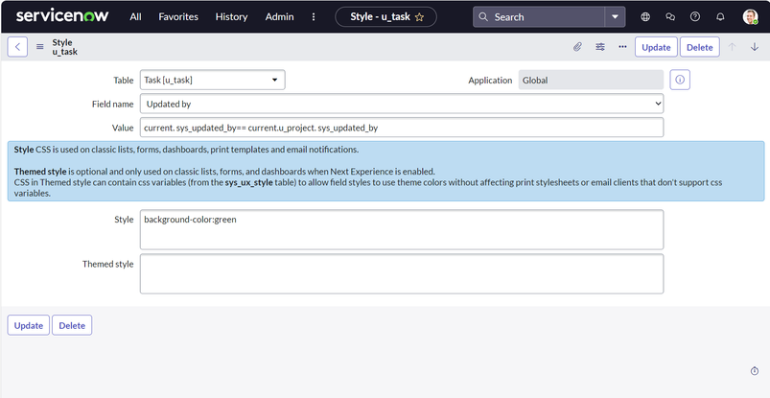The image size is (770, 398).
Task: Click the Field name label
Action: pos(112,105)
